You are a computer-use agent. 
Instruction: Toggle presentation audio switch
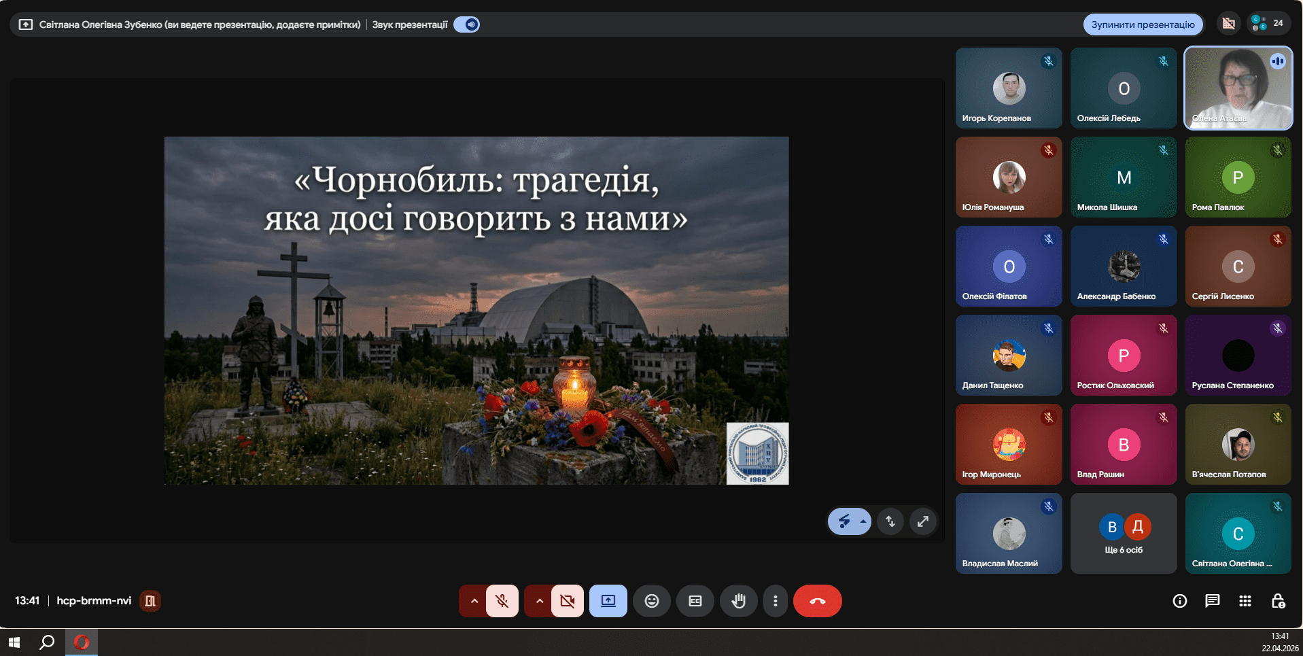(467, 24)
